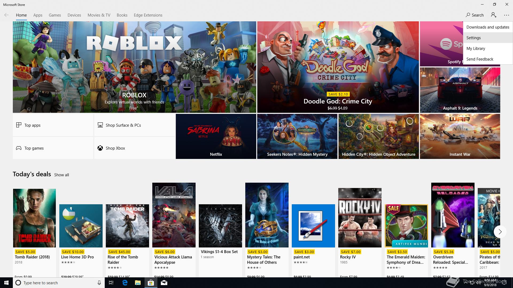The width and height of the screenshot is (513, 288).
Task: Open the paint.net deal
Action: (x=313, y=241)
